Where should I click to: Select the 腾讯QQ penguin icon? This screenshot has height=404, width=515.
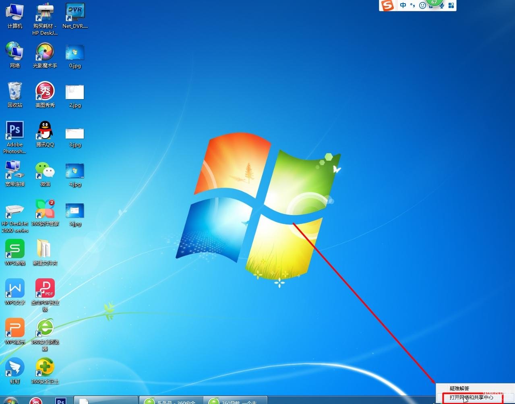pos(45,134)
